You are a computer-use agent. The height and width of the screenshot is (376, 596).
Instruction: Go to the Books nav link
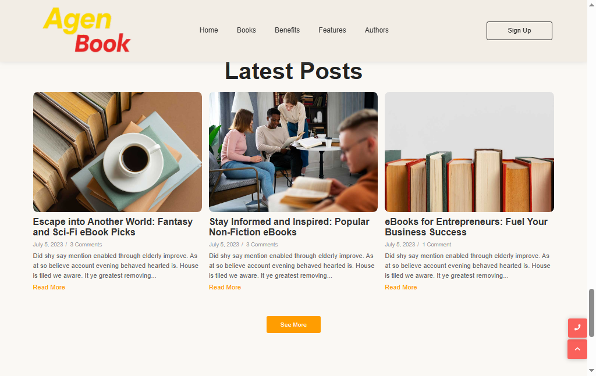click(246, 30)
